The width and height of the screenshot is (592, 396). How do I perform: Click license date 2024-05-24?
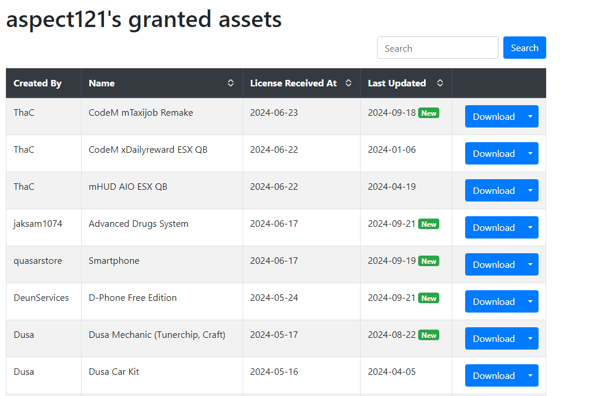pos(274,298)
